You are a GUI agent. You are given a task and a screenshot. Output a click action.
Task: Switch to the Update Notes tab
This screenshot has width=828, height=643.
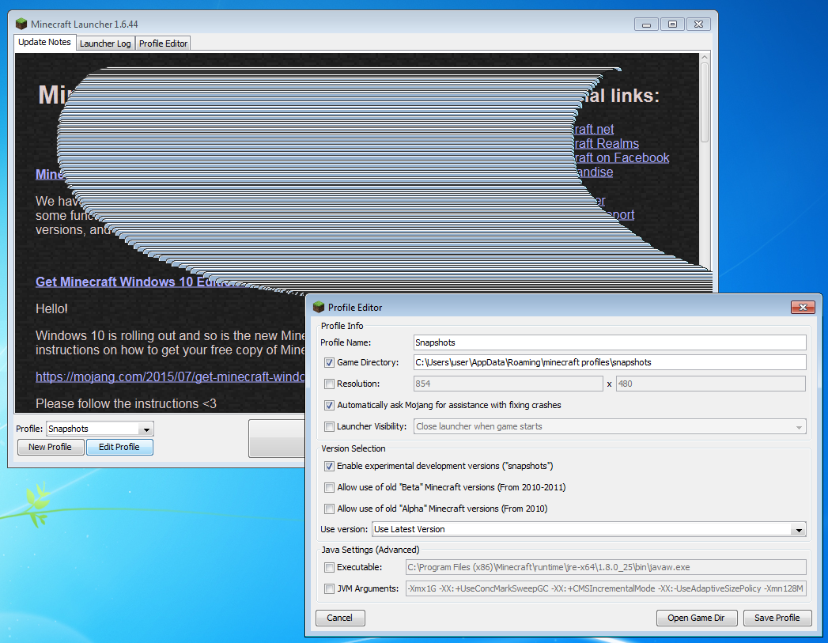pyautogui.click(x=44, y=42)
